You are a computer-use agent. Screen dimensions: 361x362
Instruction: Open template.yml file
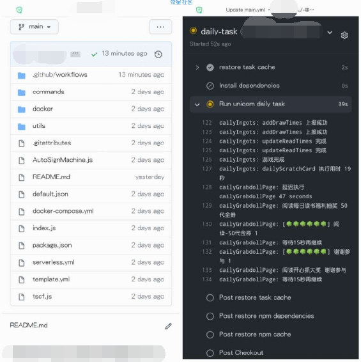point(51,279)
